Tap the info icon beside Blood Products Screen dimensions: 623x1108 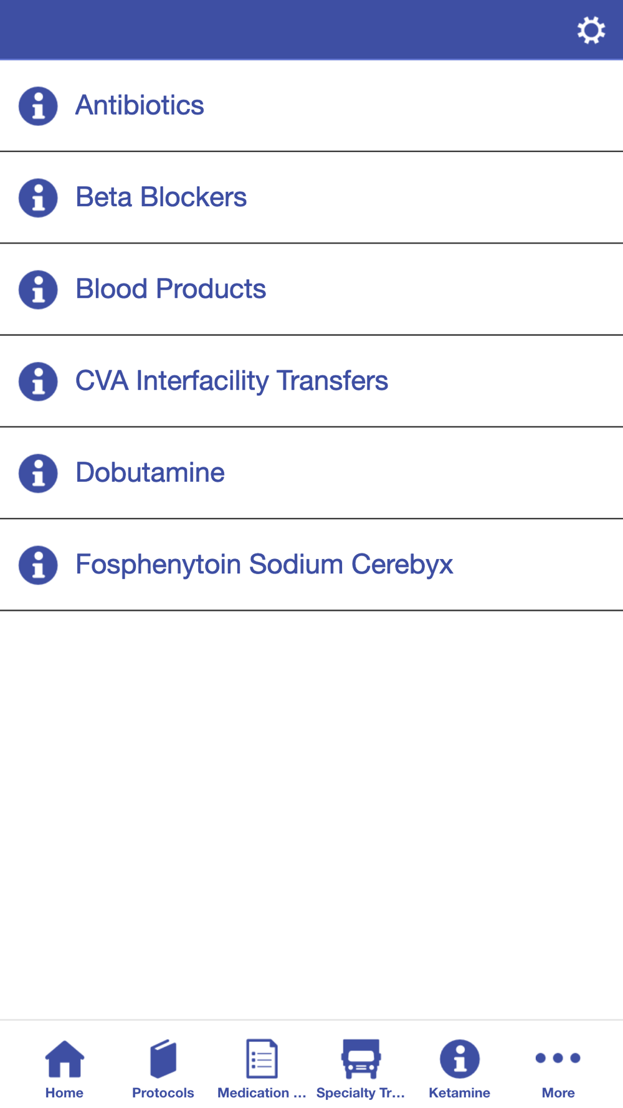(x=38, y=289)
